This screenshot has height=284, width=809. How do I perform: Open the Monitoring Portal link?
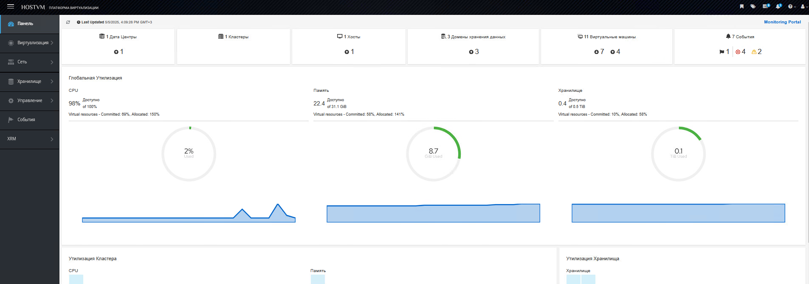(x=782, y=22)
